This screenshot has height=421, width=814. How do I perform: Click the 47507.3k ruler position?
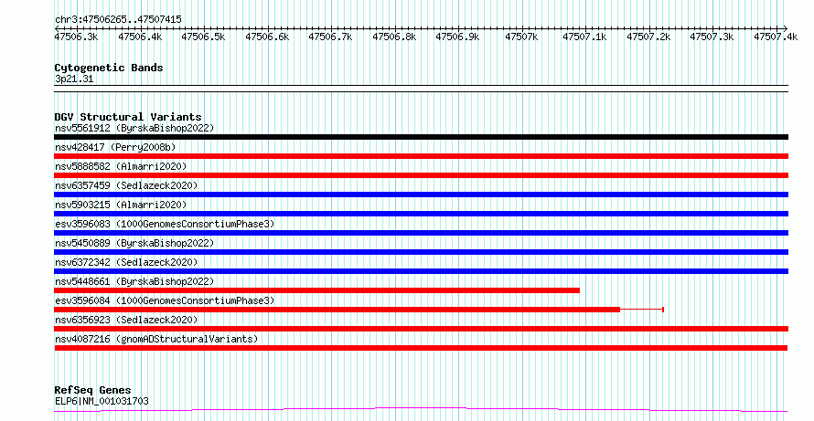[712, 37]
